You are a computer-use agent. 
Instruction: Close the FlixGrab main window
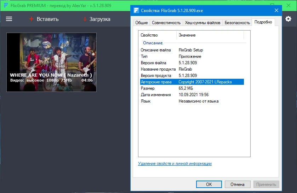[289, 6]
